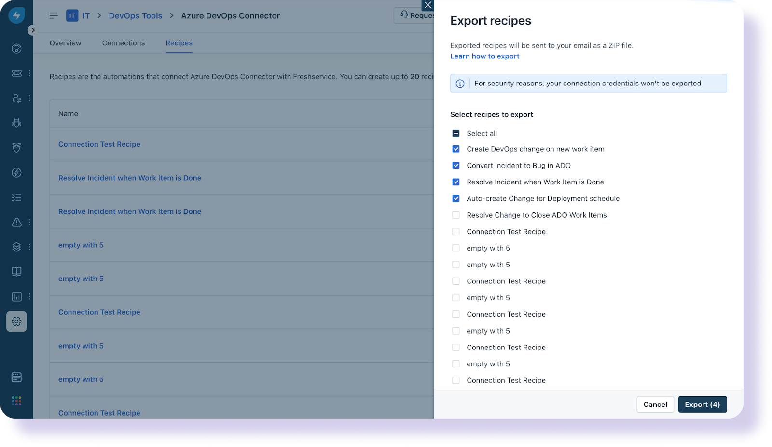772x447 pixels.
Task: Click Select recipes to export label
Action: (492, 114)
